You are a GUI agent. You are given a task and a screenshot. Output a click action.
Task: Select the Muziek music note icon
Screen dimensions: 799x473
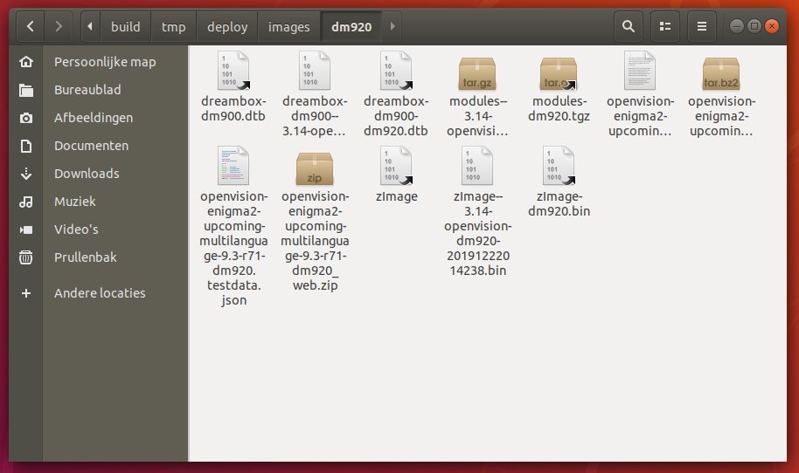point(27,202)
